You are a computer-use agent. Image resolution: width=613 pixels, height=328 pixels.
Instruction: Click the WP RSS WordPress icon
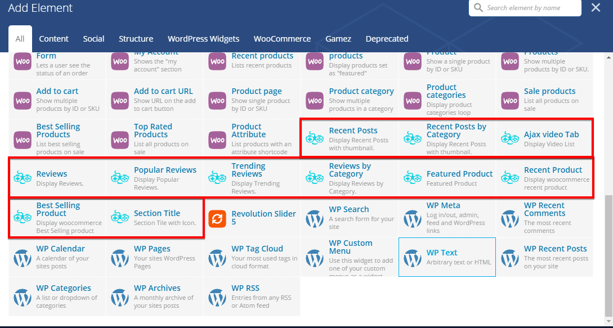point(217,296)
